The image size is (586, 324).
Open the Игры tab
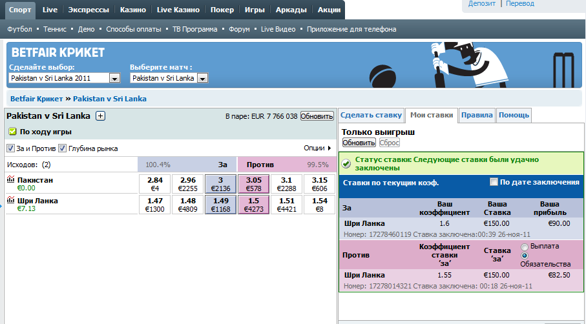tap(255, 10)
